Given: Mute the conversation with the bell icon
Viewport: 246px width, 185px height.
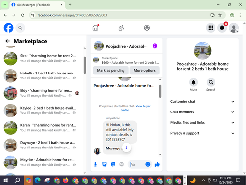Looking at the screenshot, I should tap(193, 82).
